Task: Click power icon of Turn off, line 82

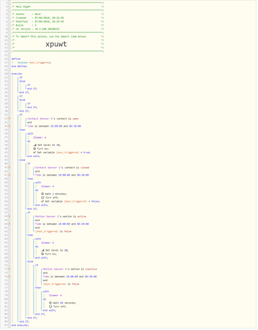Action: coord(51,307)
